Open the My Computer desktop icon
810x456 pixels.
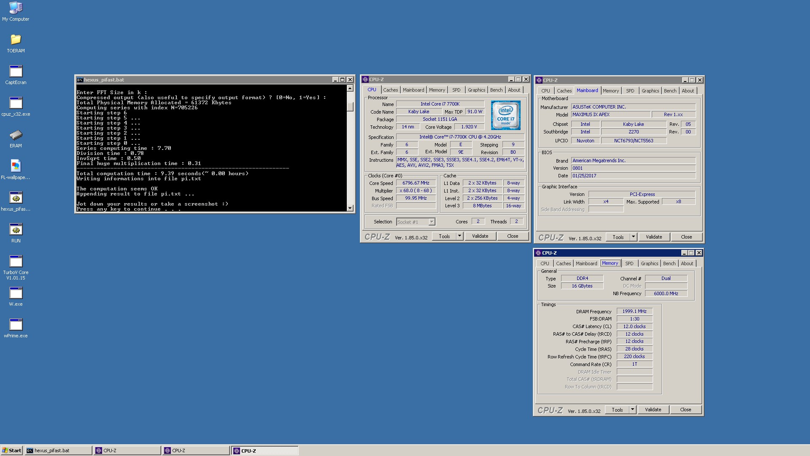16,11
